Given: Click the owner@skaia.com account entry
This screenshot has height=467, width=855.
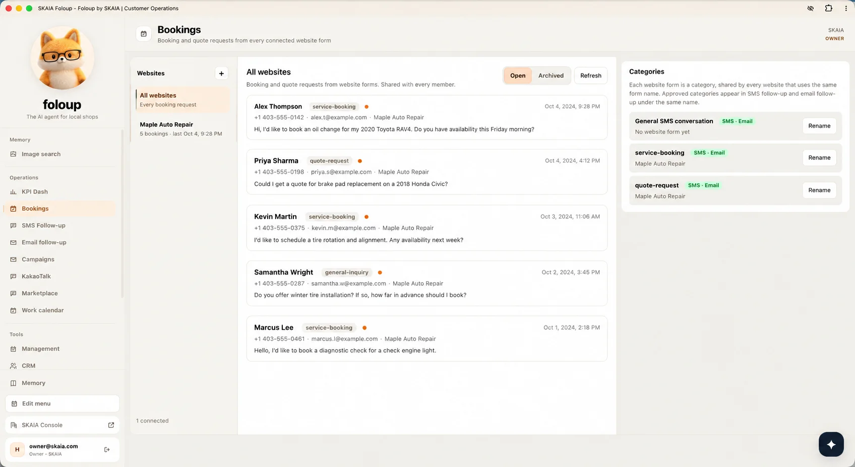Looking at the screenshot, I should click(x=63, y=449).
